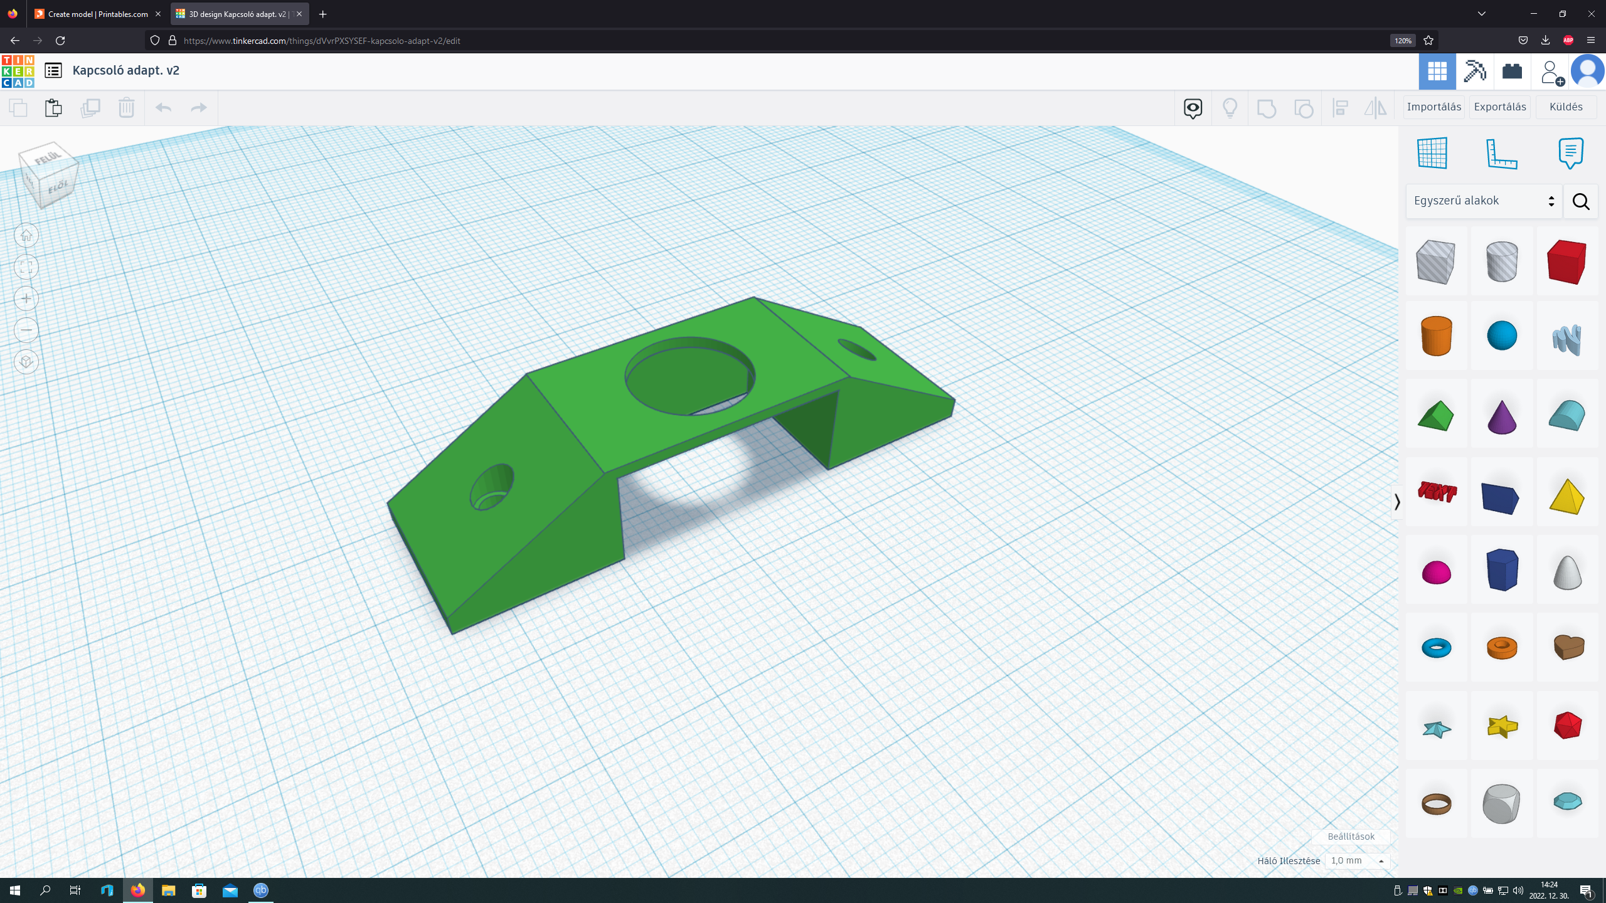Click the shapes search magnifier

[x=1580, y=201]
